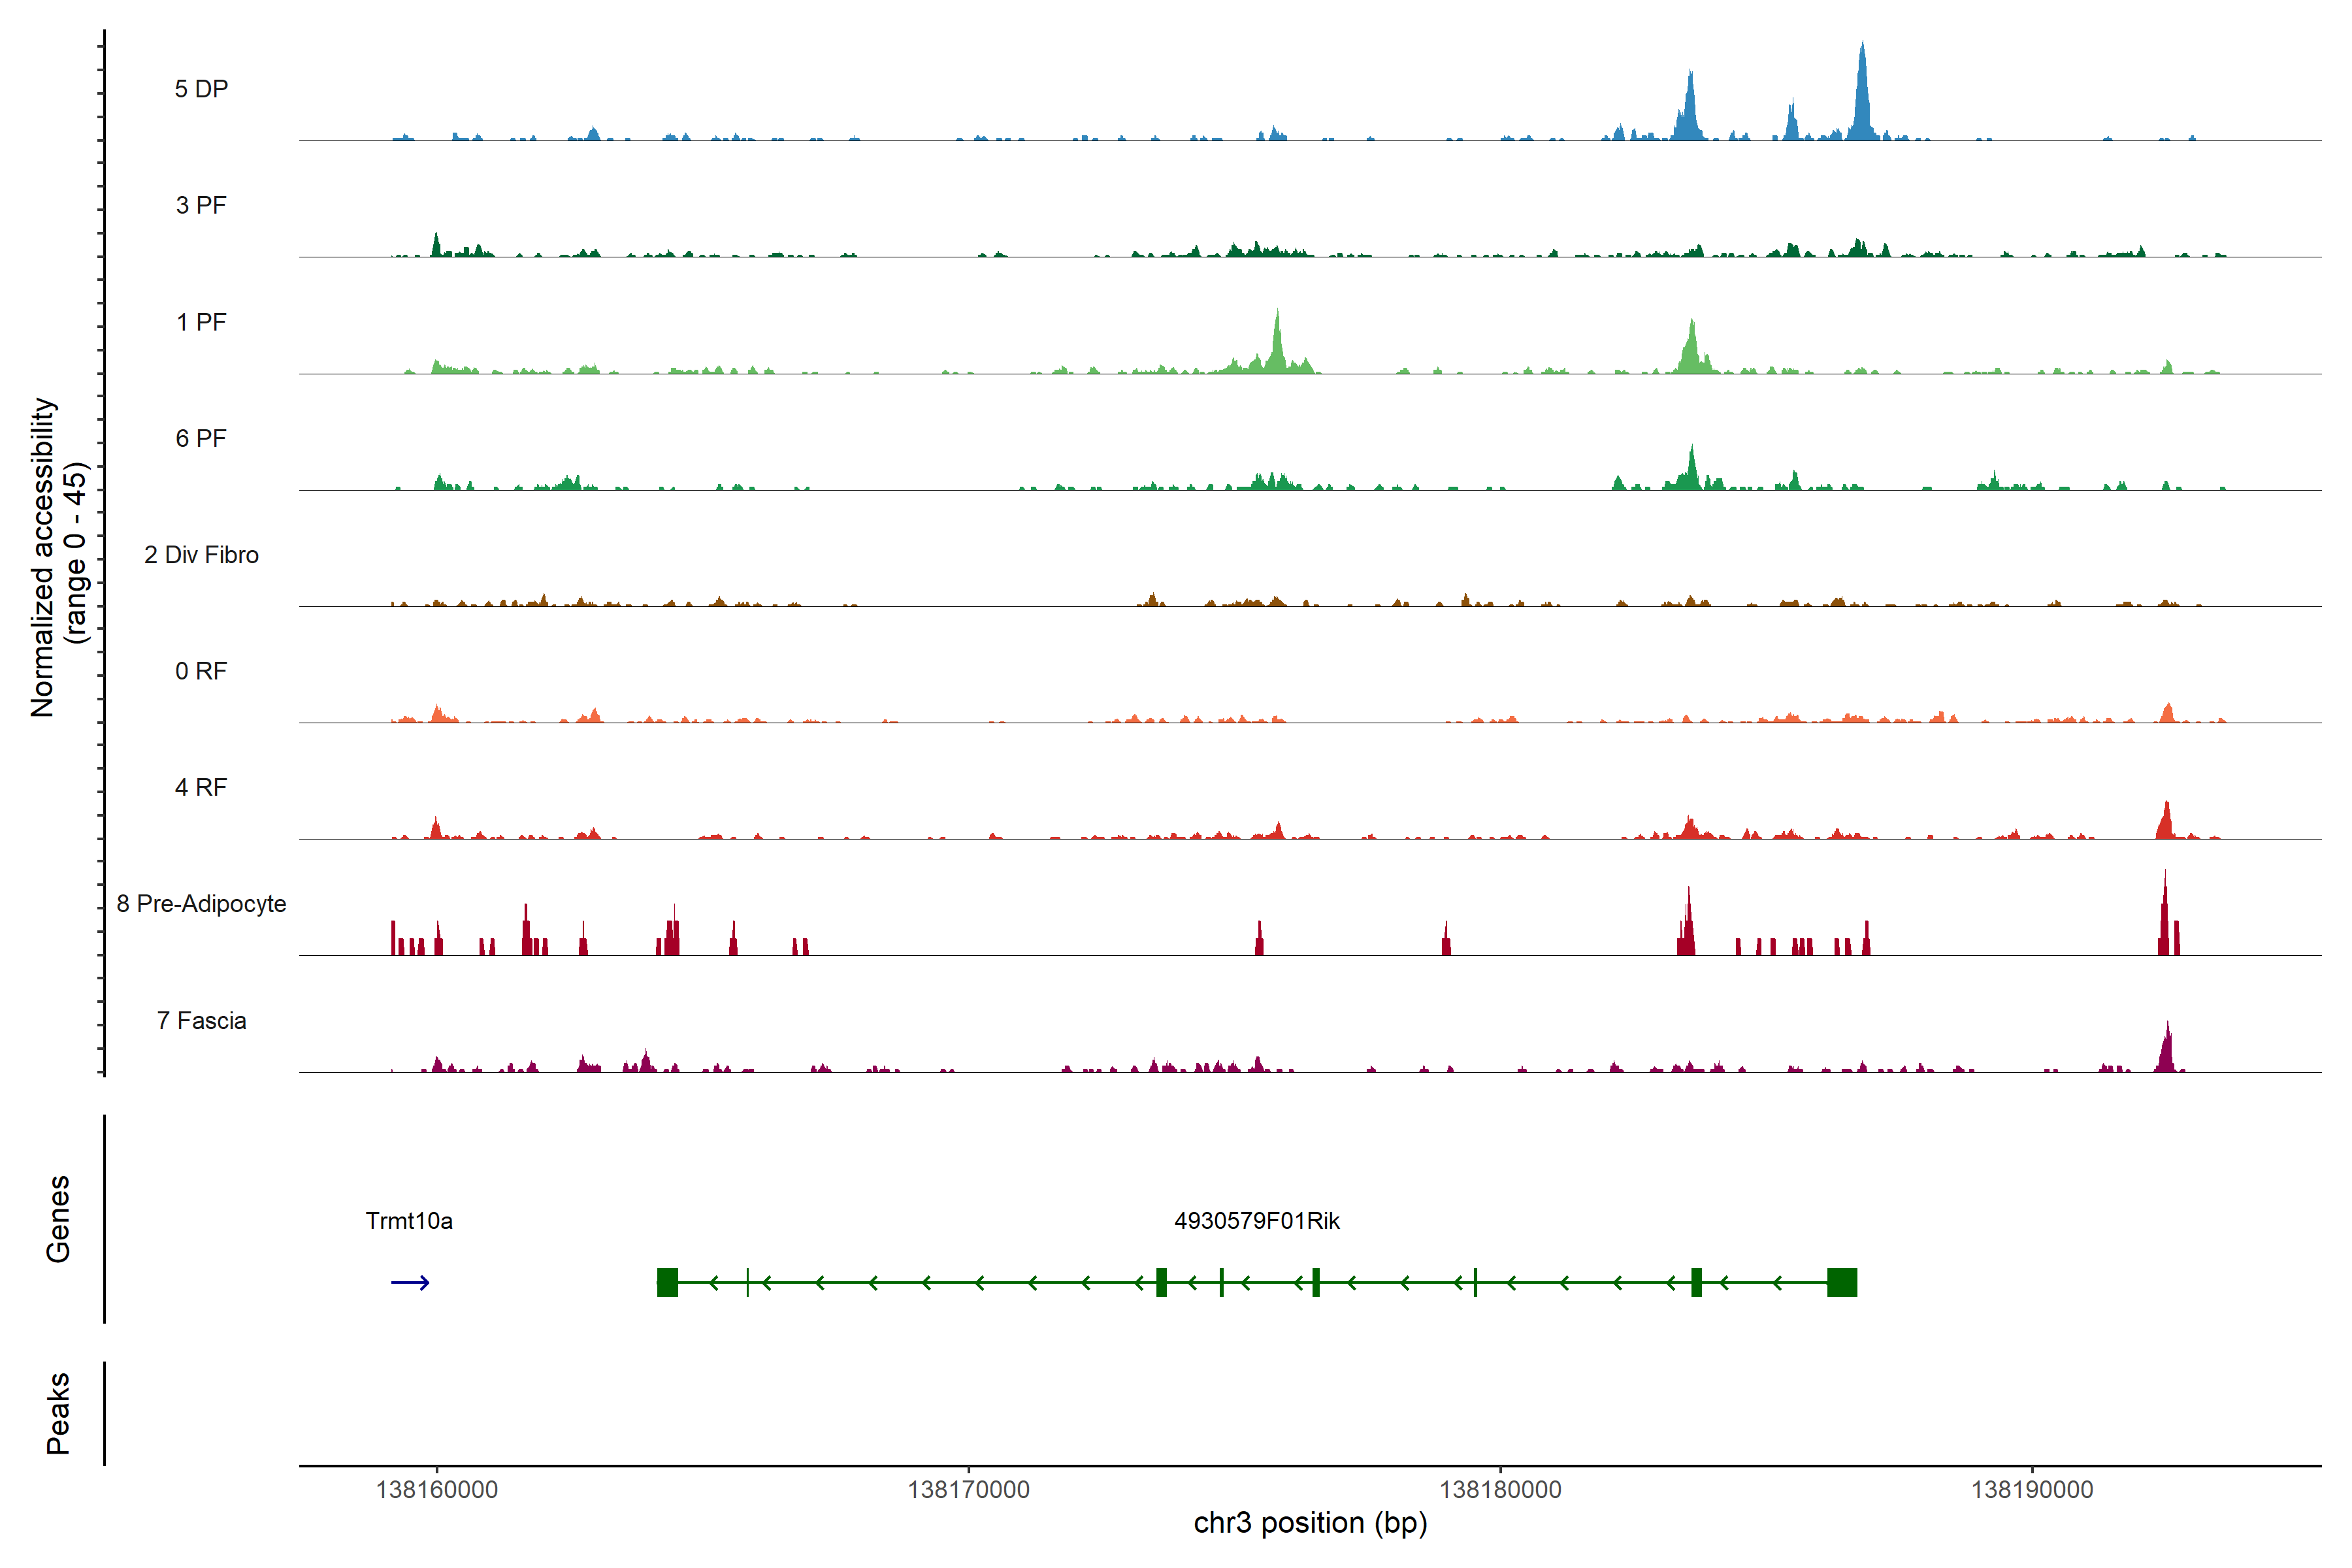Screen dimensions: 2352x1568
Task: Click the 4930579F01Rik gene name
Action: click(x=1256, y=1221)
